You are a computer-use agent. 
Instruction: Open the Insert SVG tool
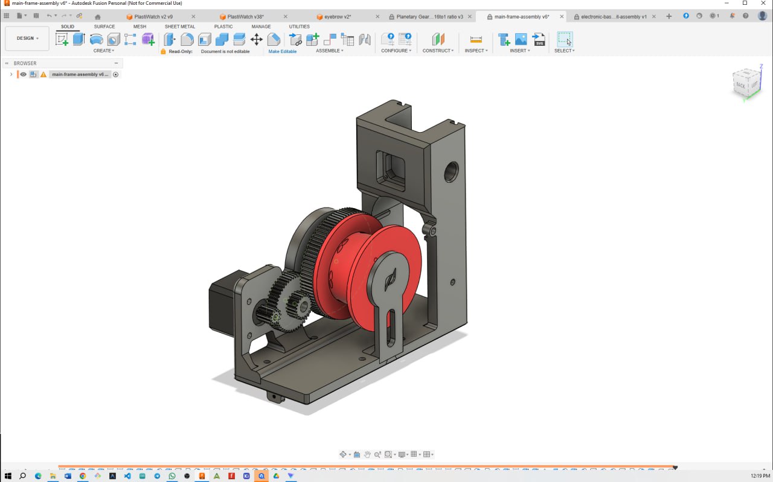[x=539, y=40]
